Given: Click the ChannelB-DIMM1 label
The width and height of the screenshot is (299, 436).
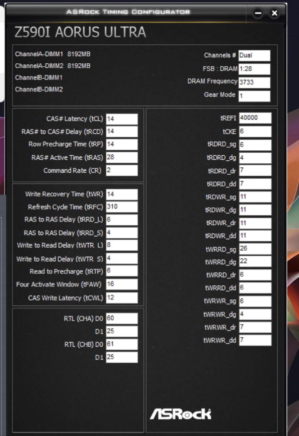Looking at the screenshot, I should pos(39,77).
